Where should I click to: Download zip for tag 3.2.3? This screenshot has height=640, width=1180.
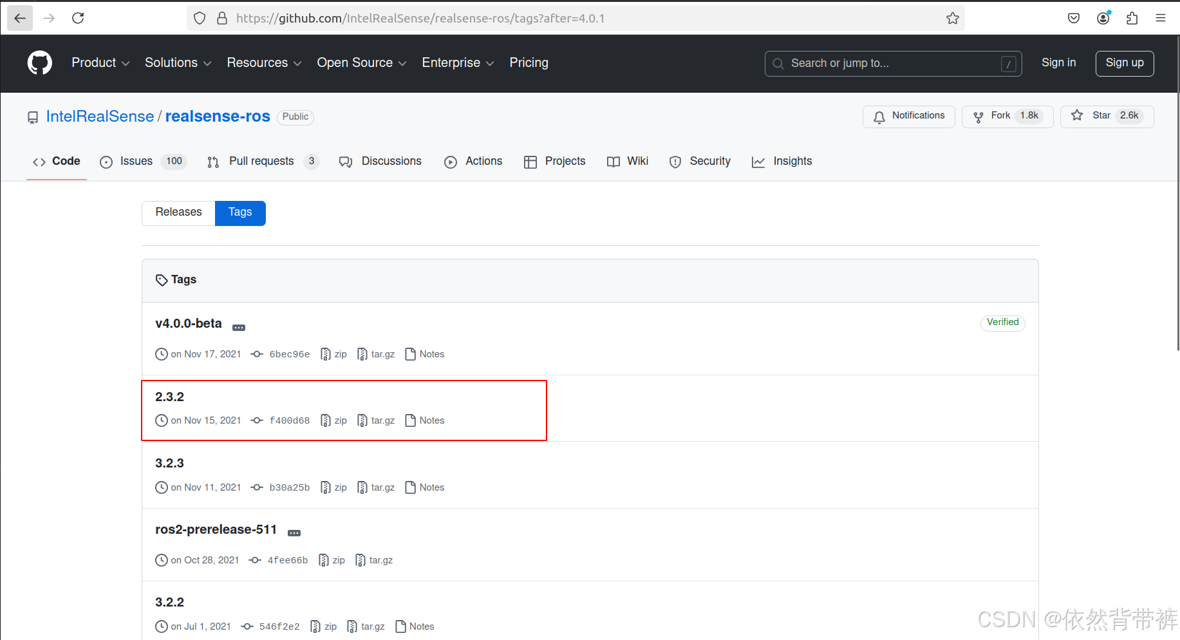(x=333, y=487)
